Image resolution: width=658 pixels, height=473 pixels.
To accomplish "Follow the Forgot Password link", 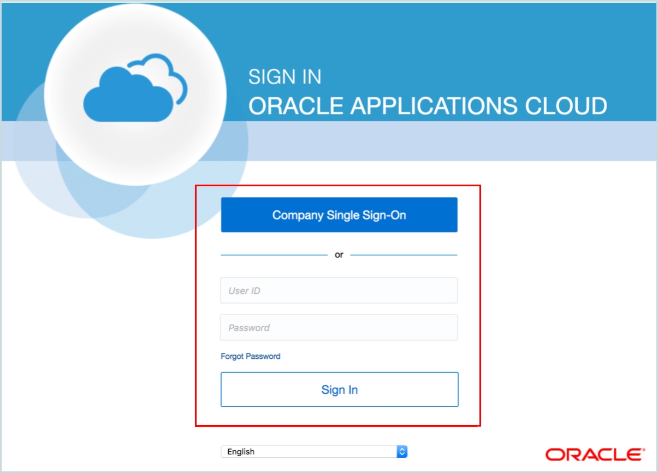I will click(250, 356).
